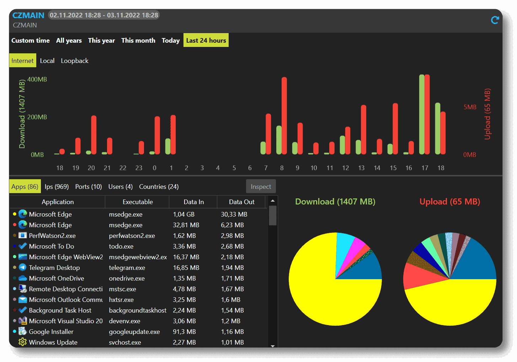This screenshot has width=517, height=362.
Task: Click the Microsoft OneDrive cloud icon
Action: (22, 278)
